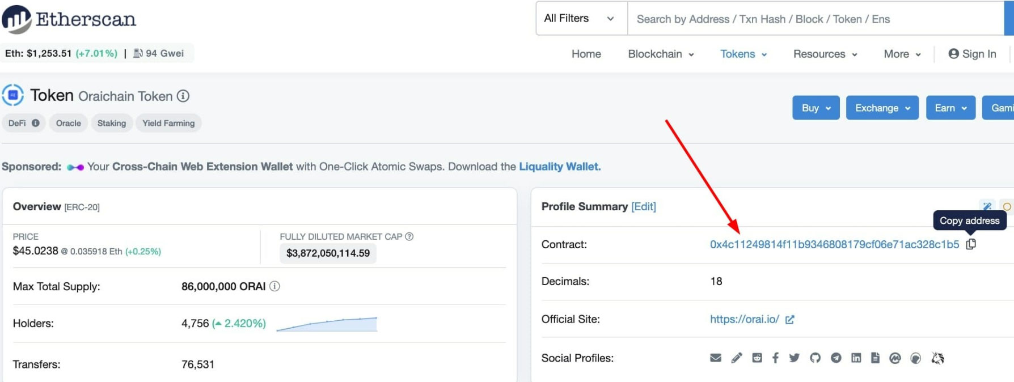
Task: Visit the https://orai.io/ official site link
Action: point(745,319)
